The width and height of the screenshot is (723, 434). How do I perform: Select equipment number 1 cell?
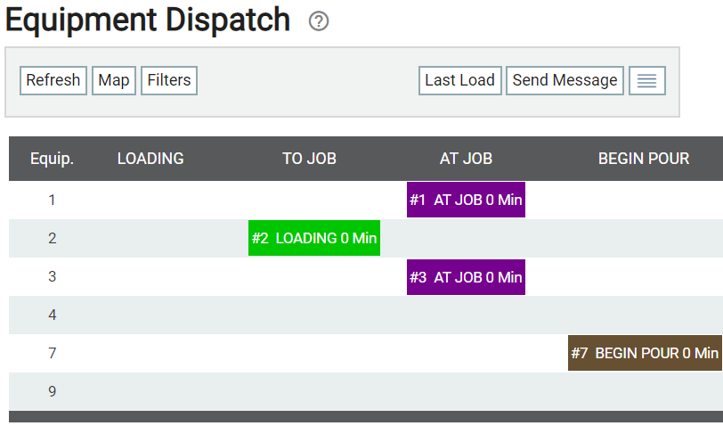53,201
